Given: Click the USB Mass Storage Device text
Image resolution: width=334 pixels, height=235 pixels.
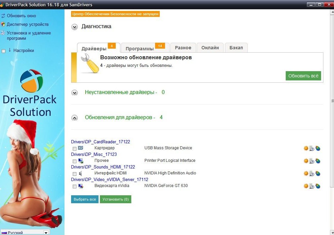Looking at the screenshot, I should [168, 148].
